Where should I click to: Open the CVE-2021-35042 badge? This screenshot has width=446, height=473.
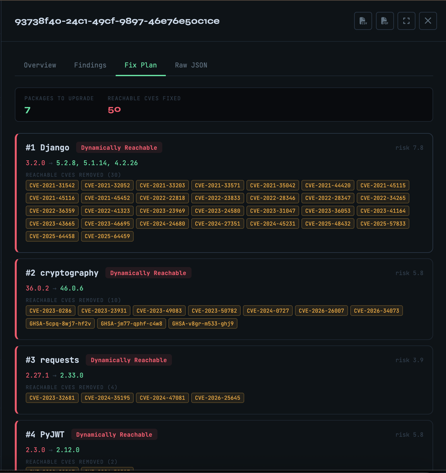[x=273, y=185]
